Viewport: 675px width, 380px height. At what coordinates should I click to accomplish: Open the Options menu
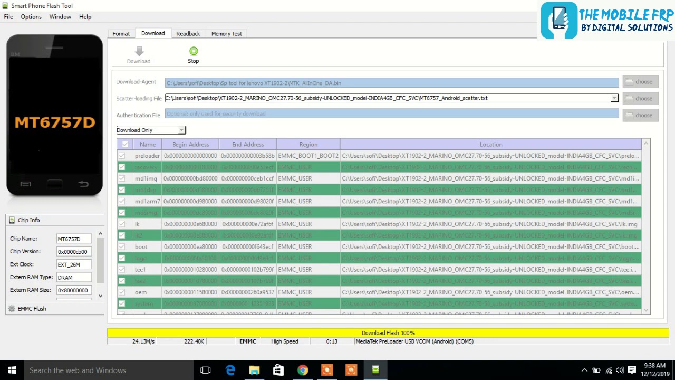(31, 17)
